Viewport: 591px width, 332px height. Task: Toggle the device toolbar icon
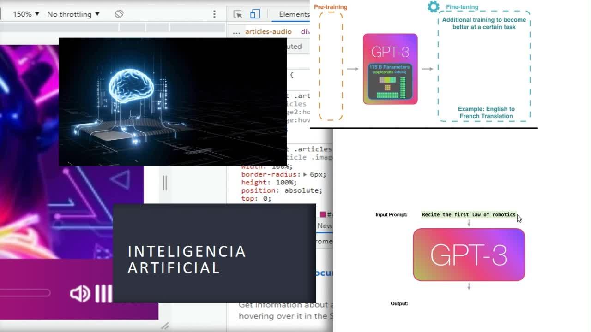[x=255, y=14]
